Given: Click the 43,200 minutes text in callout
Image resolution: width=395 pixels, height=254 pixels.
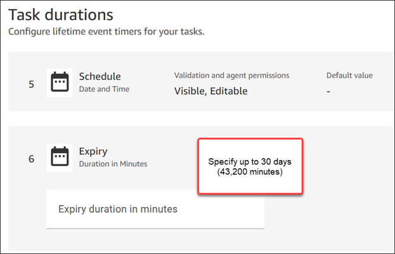Looking at the screenshot, I should click(250, 173).
